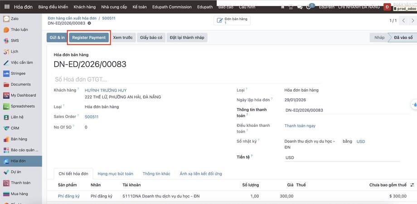
Task: Click the 29/01/2026 invoice date value
Action: tap(295, 100)
